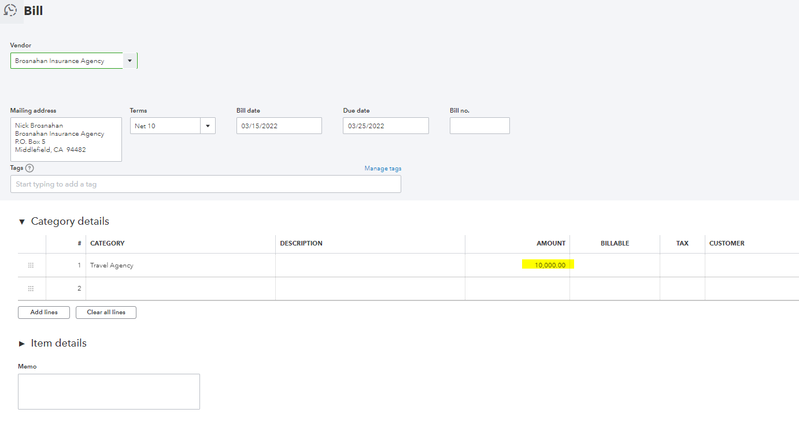Screen dimensions: 799x424
Task: Click the Billable cell on line 1
Action: 615,266
